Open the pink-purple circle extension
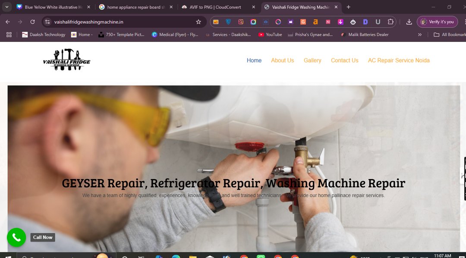 (278, 22)
